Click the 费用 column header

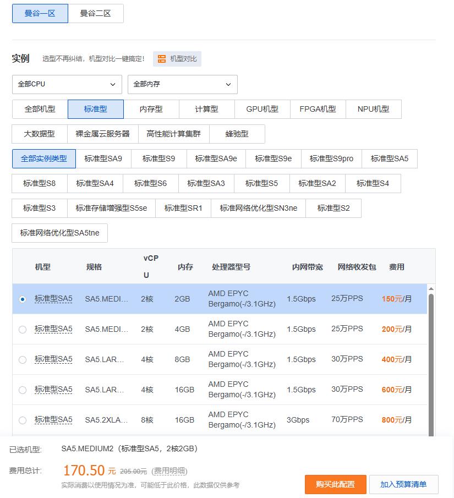(x=397, y=267)
